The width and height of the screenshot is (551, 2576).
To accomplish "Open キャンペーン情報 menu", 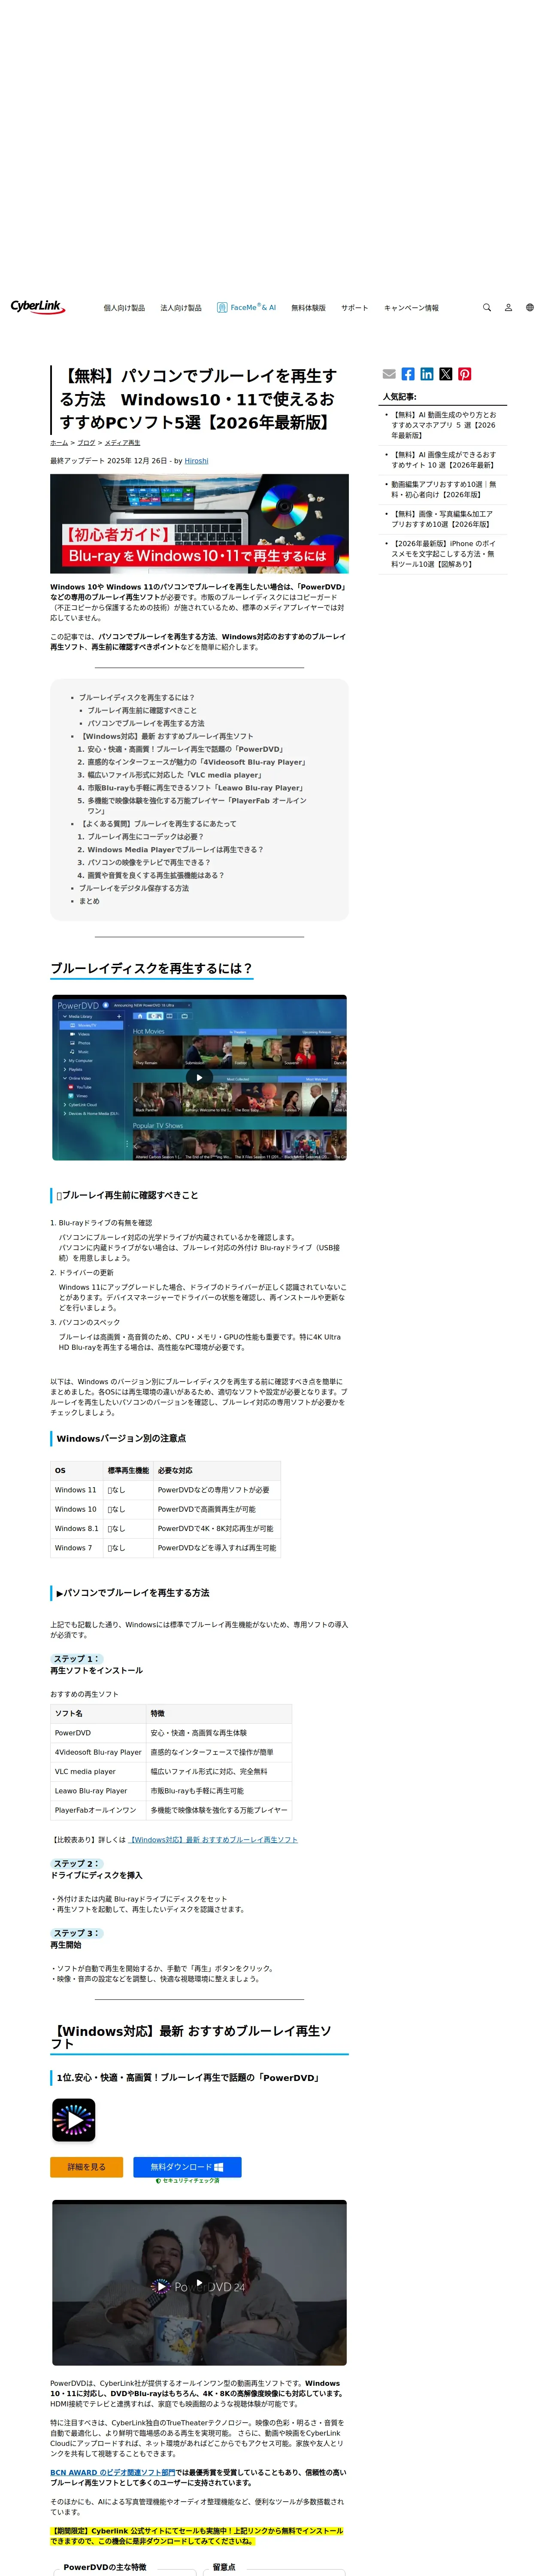I will pyautogui.click(x=411, y=308).
